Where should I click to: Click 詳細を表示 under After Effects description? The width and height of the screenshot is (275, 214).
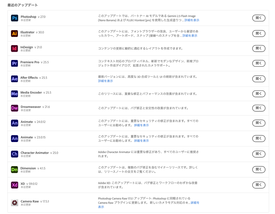coord(106,81)
